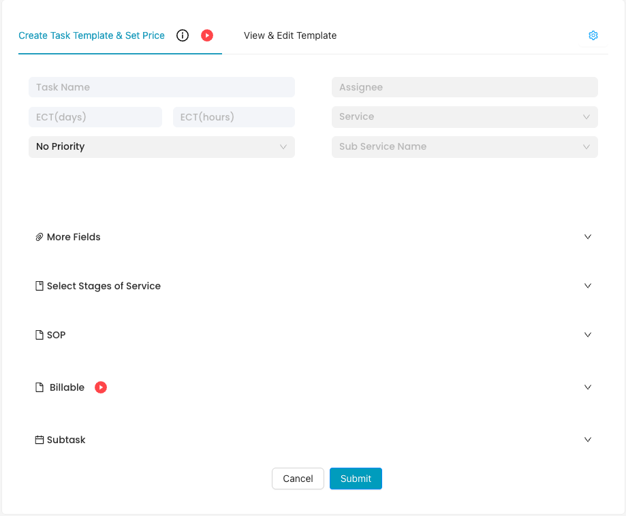Click the document icon beside SOP
This screenshot has width=626, height=516.
[x=39, y=334]
